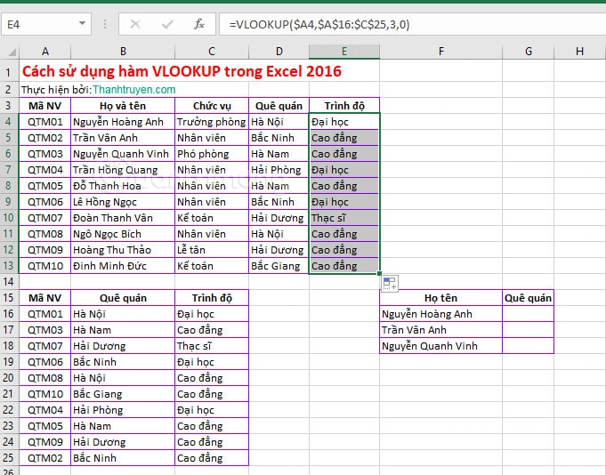Select column A header
This screenshot has width=606, height=475.
tap(44, 52)
